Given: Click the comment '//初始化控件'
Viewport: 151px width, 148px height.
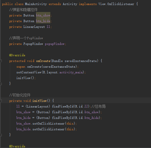Looking at the screenshot, I should click(x=20, y=95).
